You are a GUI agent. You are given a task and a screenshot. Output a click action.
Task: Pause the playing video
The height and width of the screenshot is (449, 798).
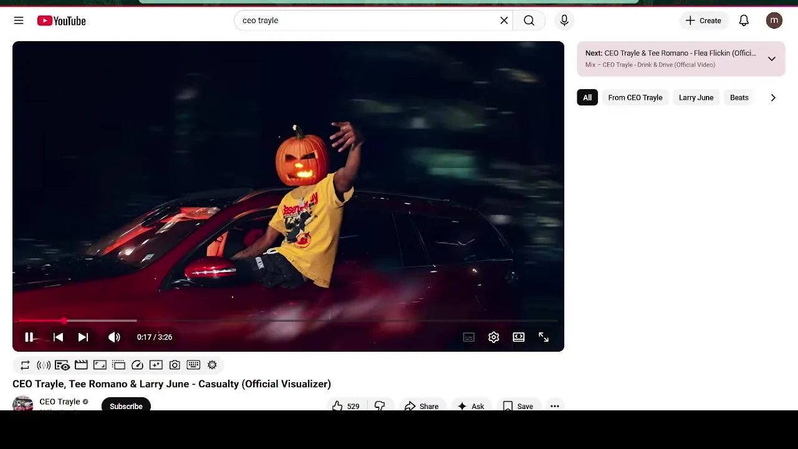pyautogui.click(x=29, y=337)
